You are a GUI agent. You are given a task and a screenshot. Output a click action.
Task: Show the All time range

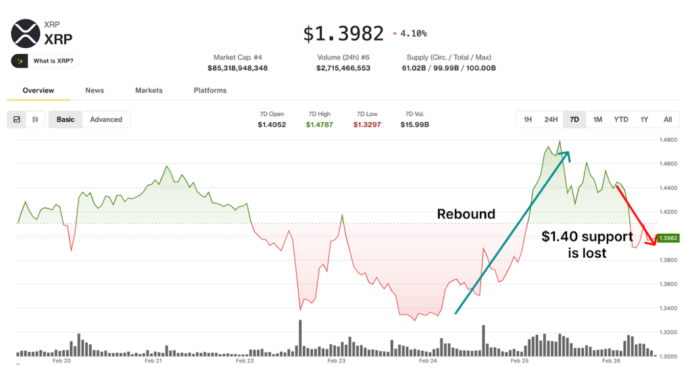pyautogui.click(x=668, y=119)
